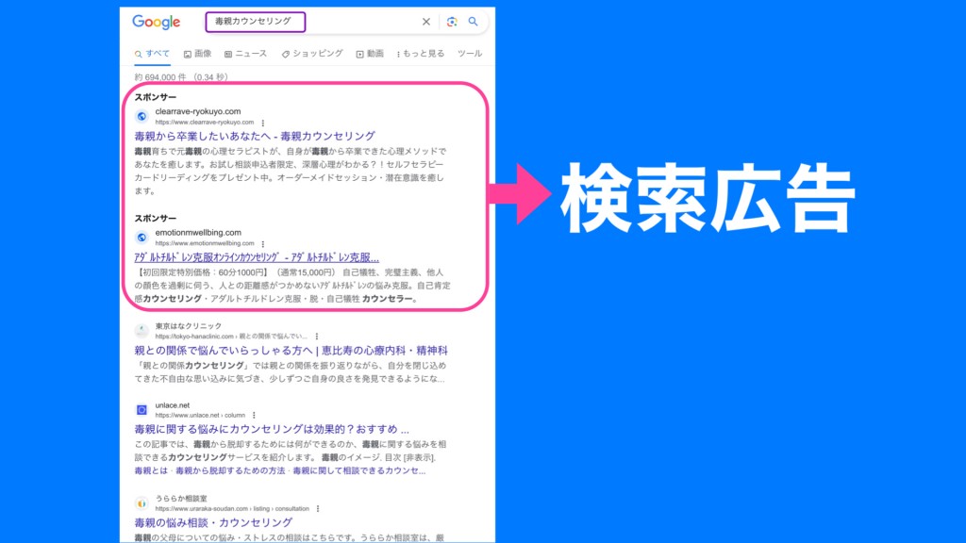Expand the もっと見る menu

pyautogui.click(x=421, y=54)
